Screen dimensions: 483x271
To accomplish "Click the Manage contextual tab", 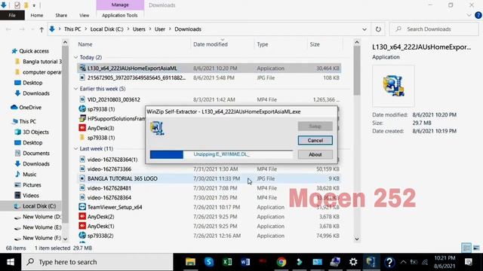I will coord(120,5).
